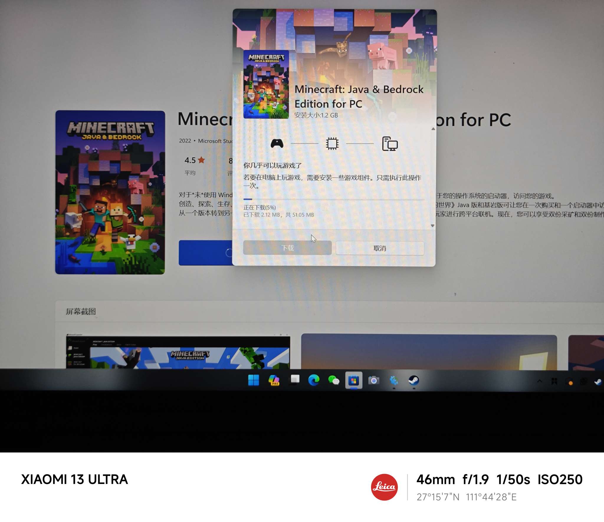Click the four-squares icon in system tray
The height and width of the screenshot is (522, 604).
tap(554, 381)
